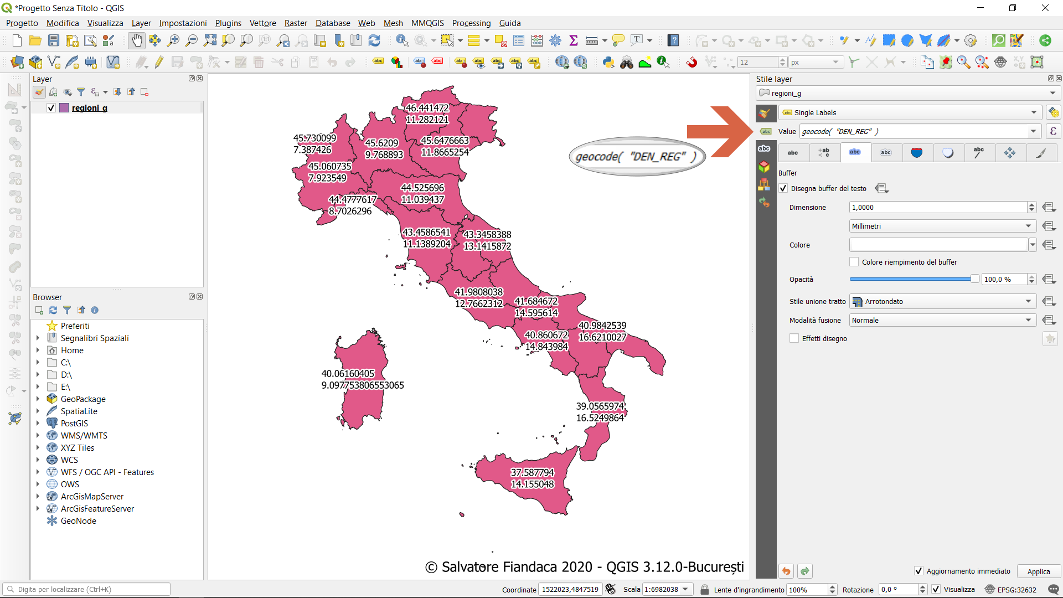Open the expression editor epsilon button
Image resolution: width=1063 pixels, height=598 pixels.
coord(1053,131)
